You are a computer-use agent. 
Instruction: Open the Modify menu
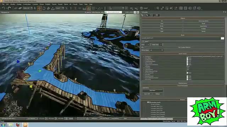click(13, 4)
